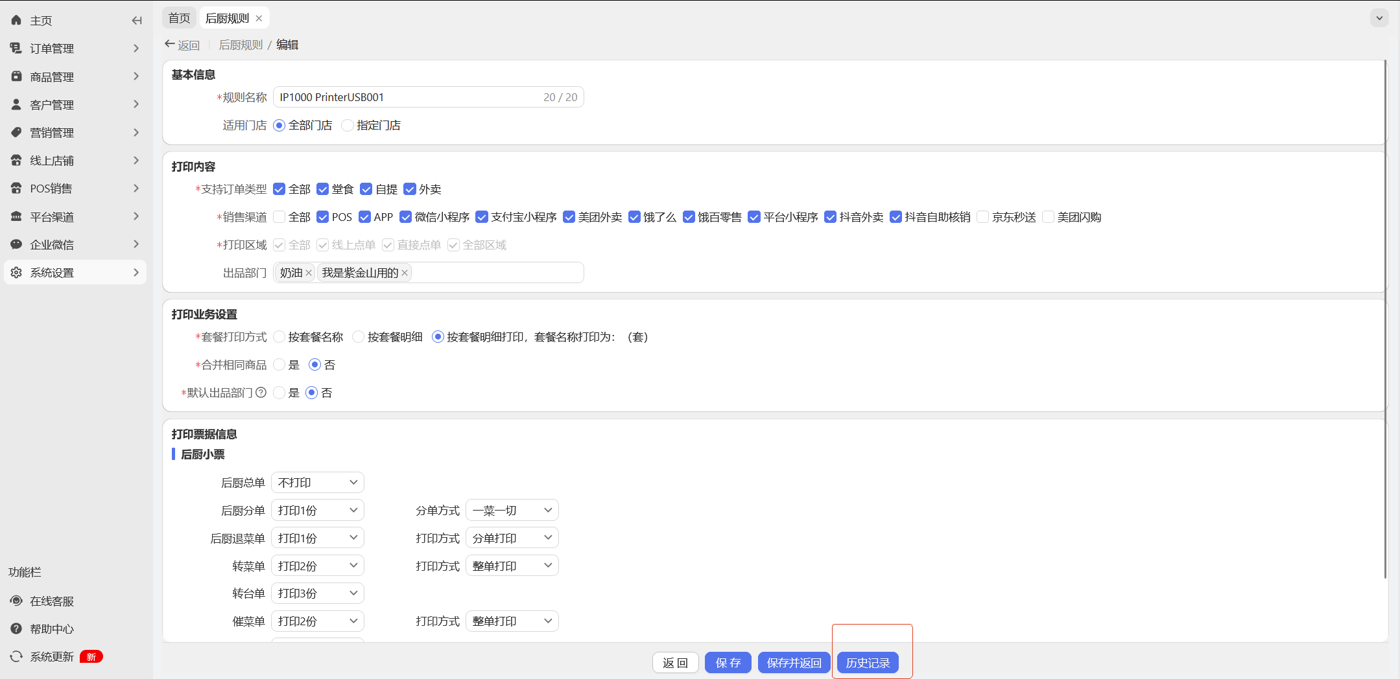Open the 系统设置 menu item
This screenshot has height=679, width=1400.
(75, 272)
